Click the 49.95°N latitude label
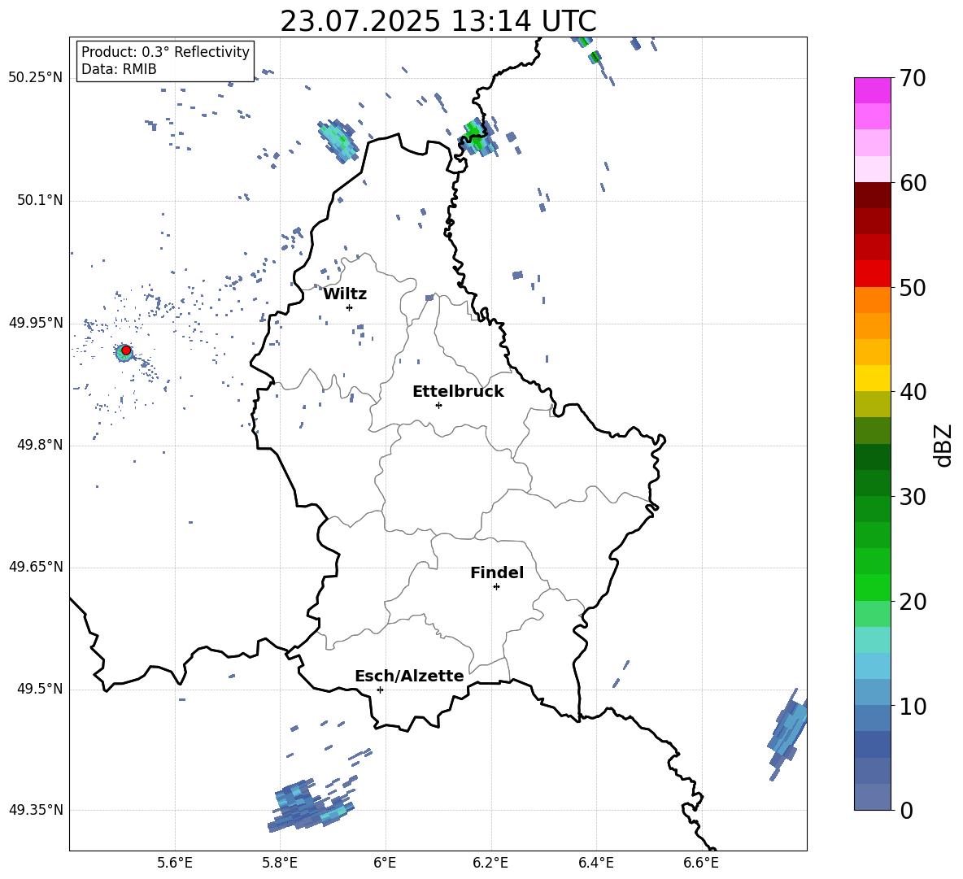This screenshot has width=963, height=879. 36,323
